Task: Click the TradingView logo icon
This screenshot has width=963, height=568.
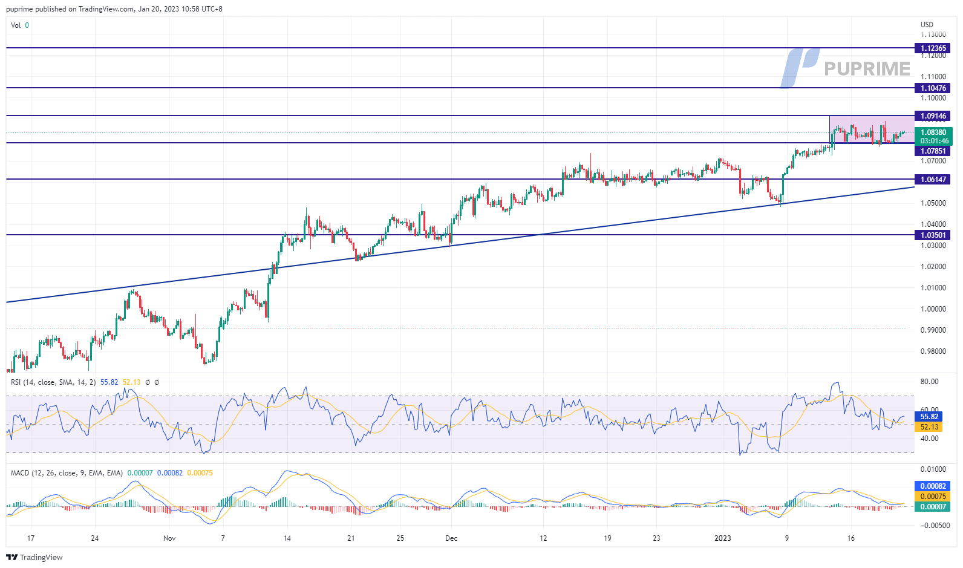Action: 11,557
